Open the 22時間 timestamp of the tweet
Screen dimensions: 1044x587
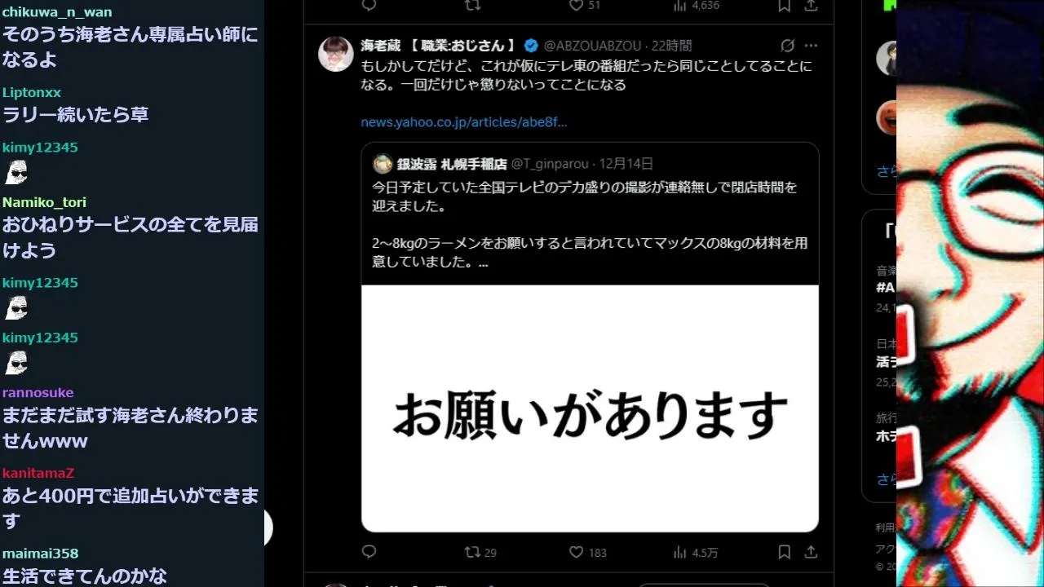point(671,46)
